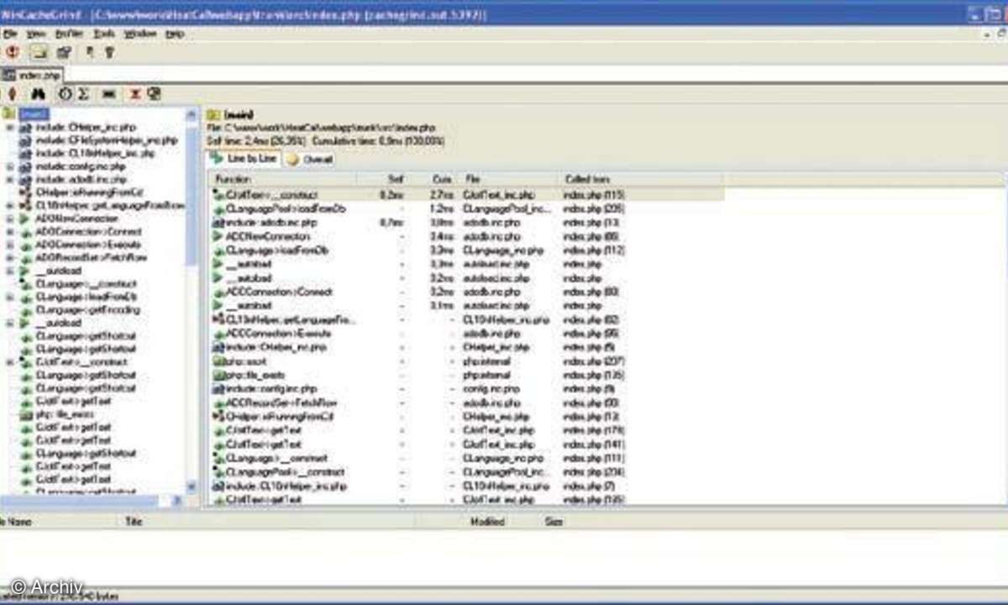This screenshot has width=1008, height=605.
Task: Click the clock icon in the second toolbar
Action: click(65, 93)
